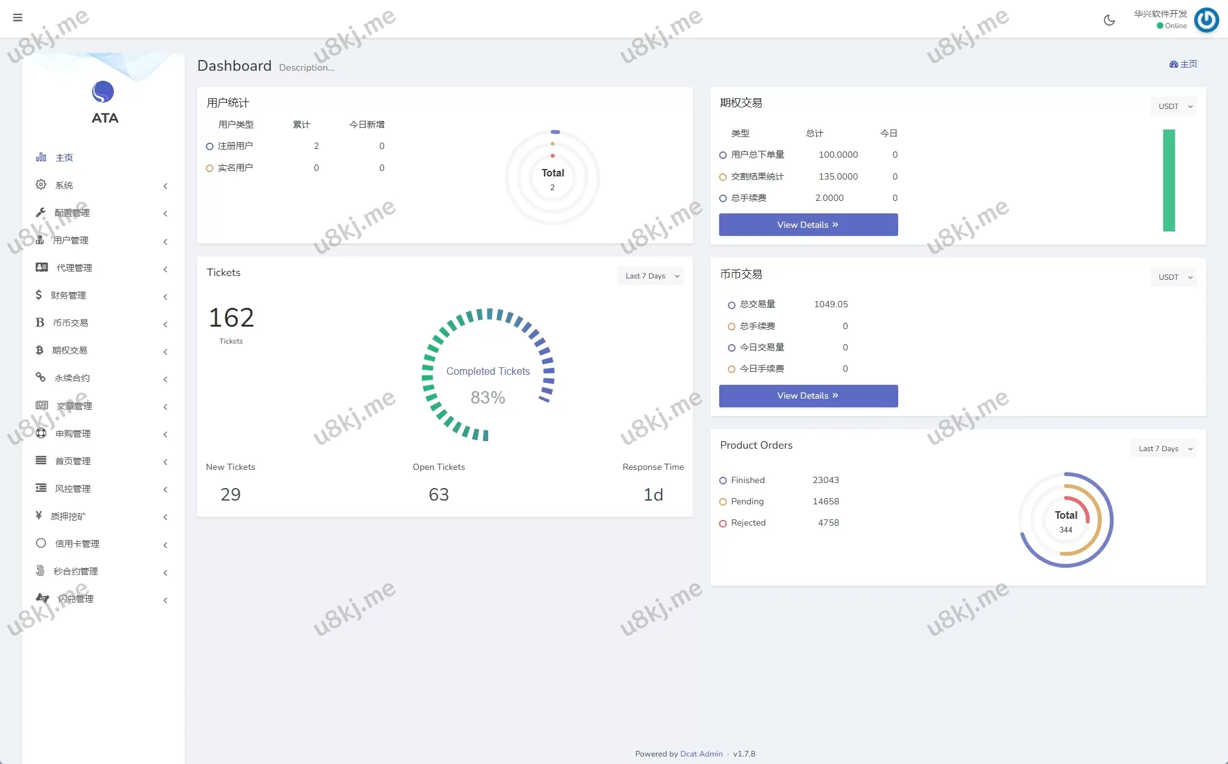Click the hamburger menu icon
The width and height of the screenshot is (1228, 764).
(18, 18)
